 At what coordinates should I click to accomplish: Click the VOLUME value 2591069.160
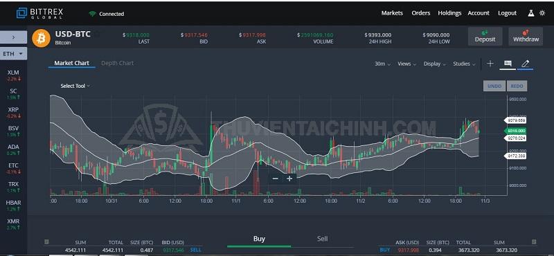coord(315,35)
